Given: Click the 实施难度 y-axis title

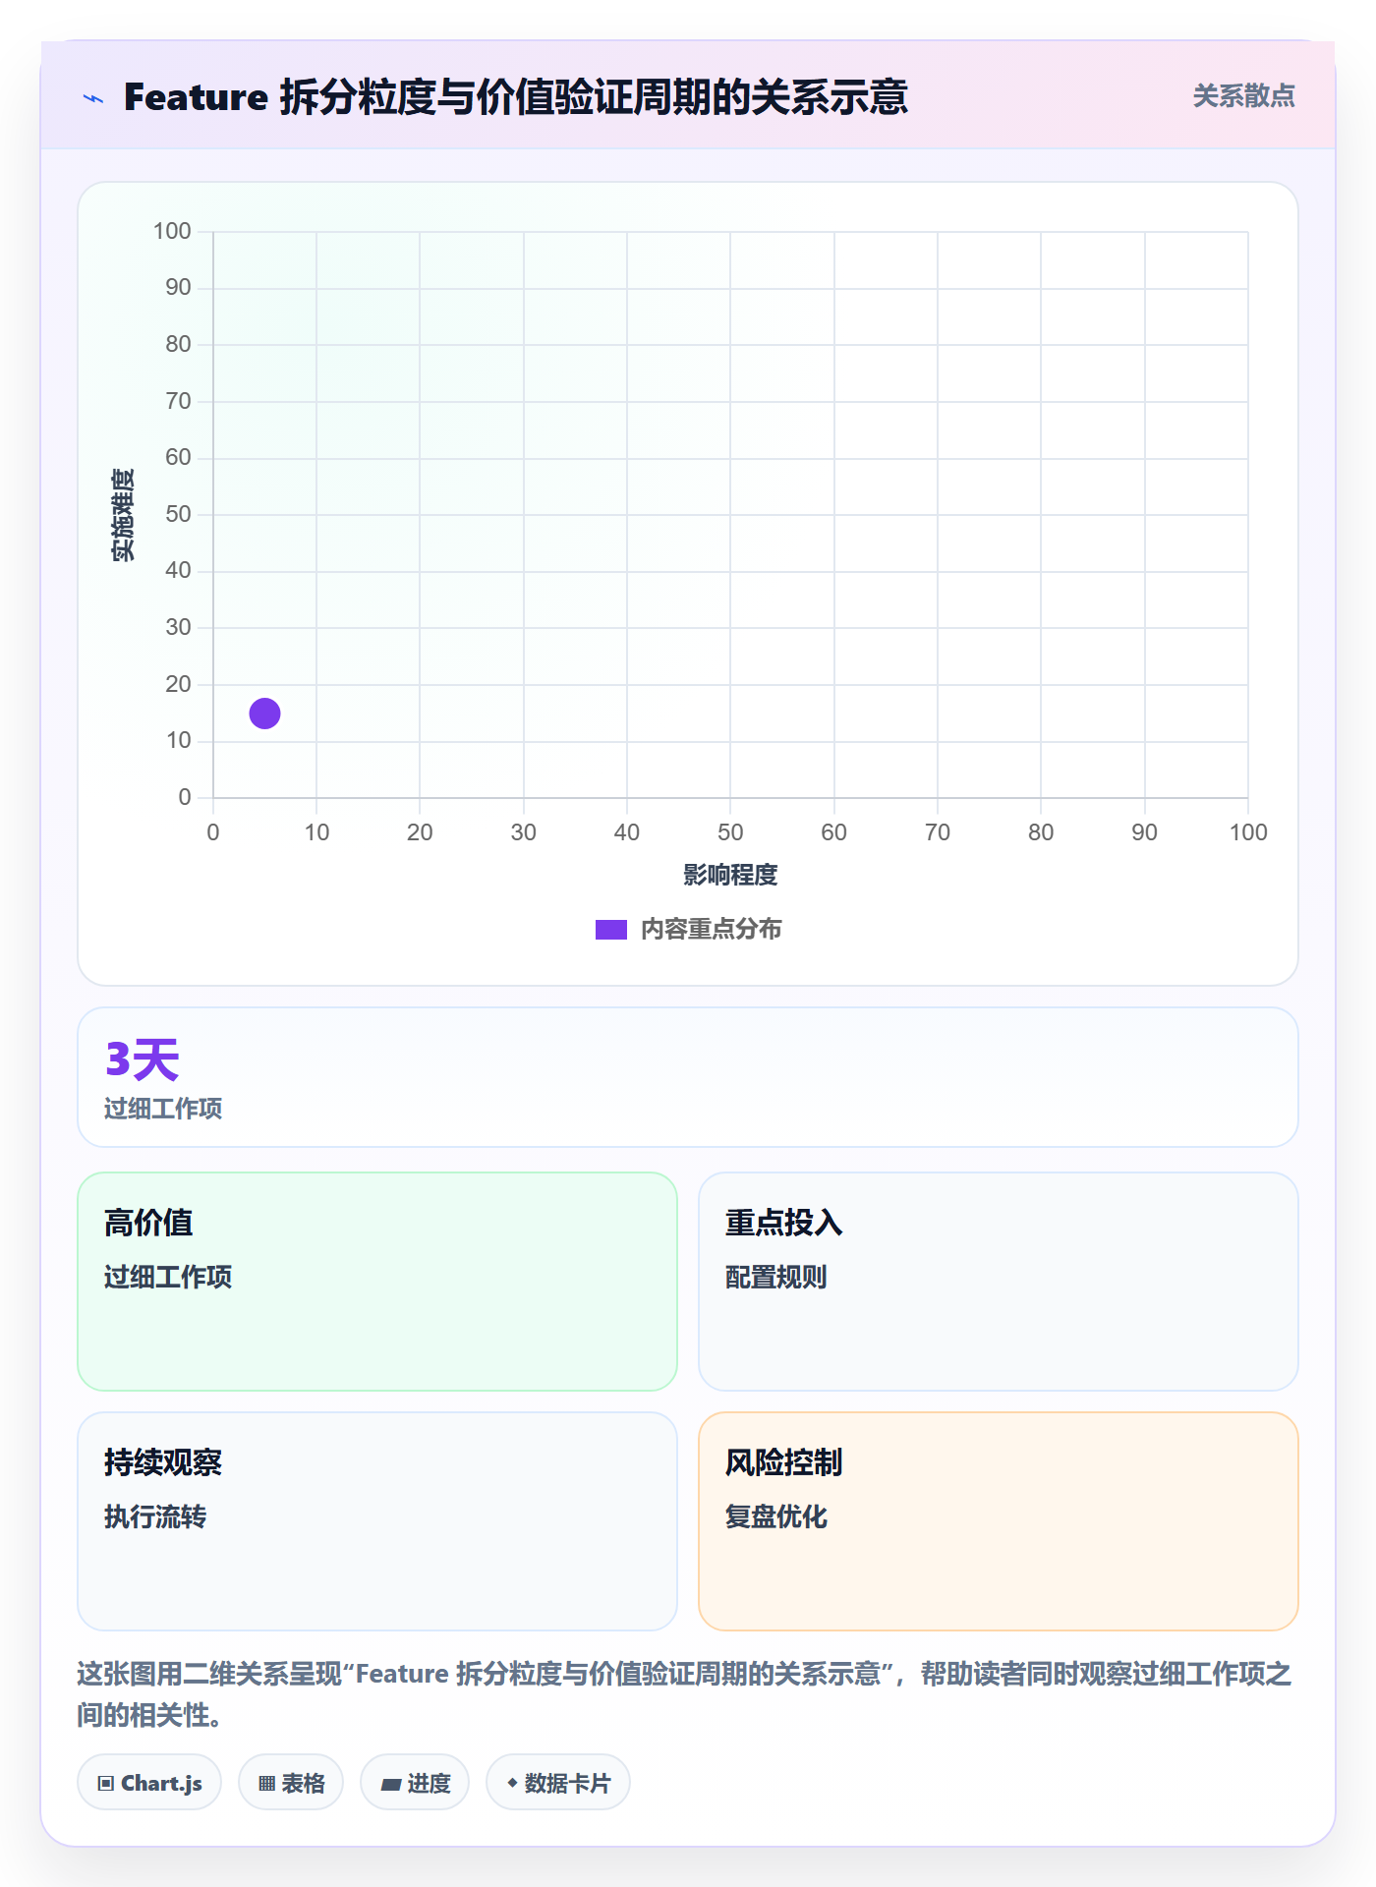Looking at the screenshot, I should pyautogui.click(x=123, y=515).
